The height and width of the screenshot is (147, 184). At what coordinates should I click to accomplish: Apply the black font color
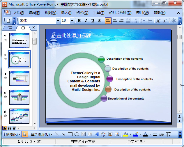coord(145,134)
